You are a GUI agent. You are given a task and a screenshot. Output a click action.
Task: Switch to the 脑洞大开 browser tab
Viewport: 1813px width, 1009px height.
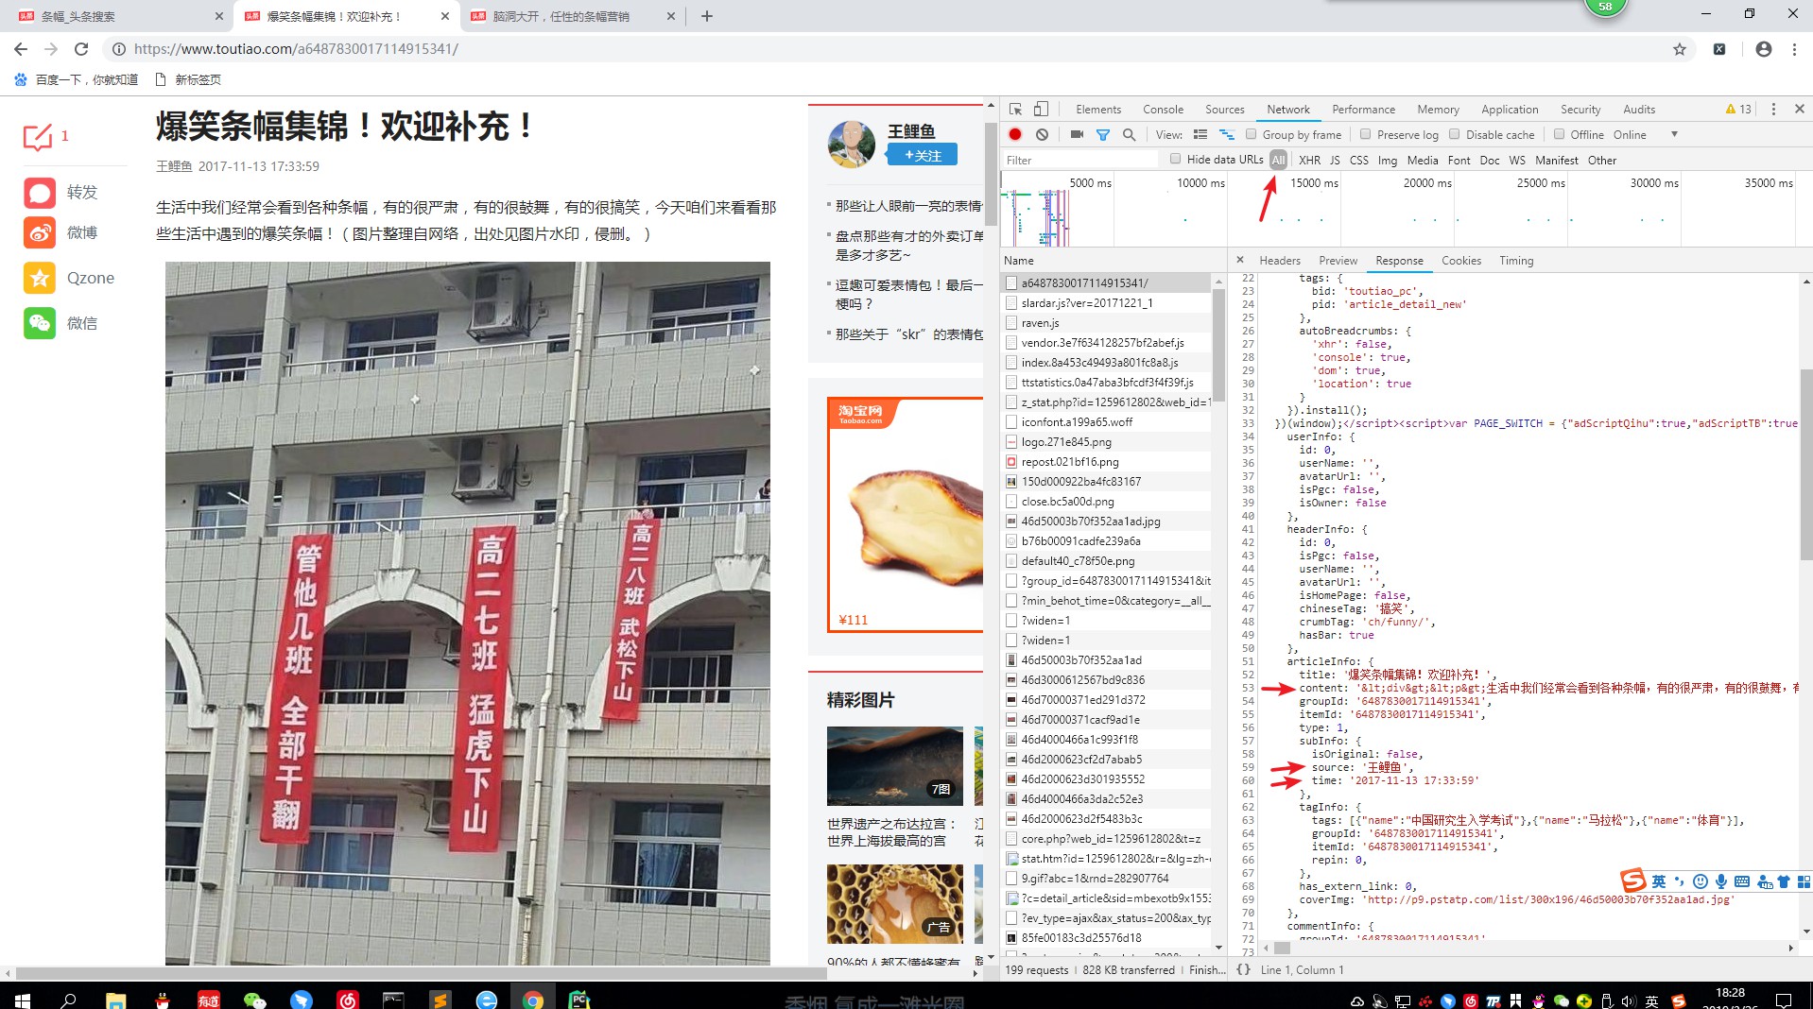[x=572, y=16]
